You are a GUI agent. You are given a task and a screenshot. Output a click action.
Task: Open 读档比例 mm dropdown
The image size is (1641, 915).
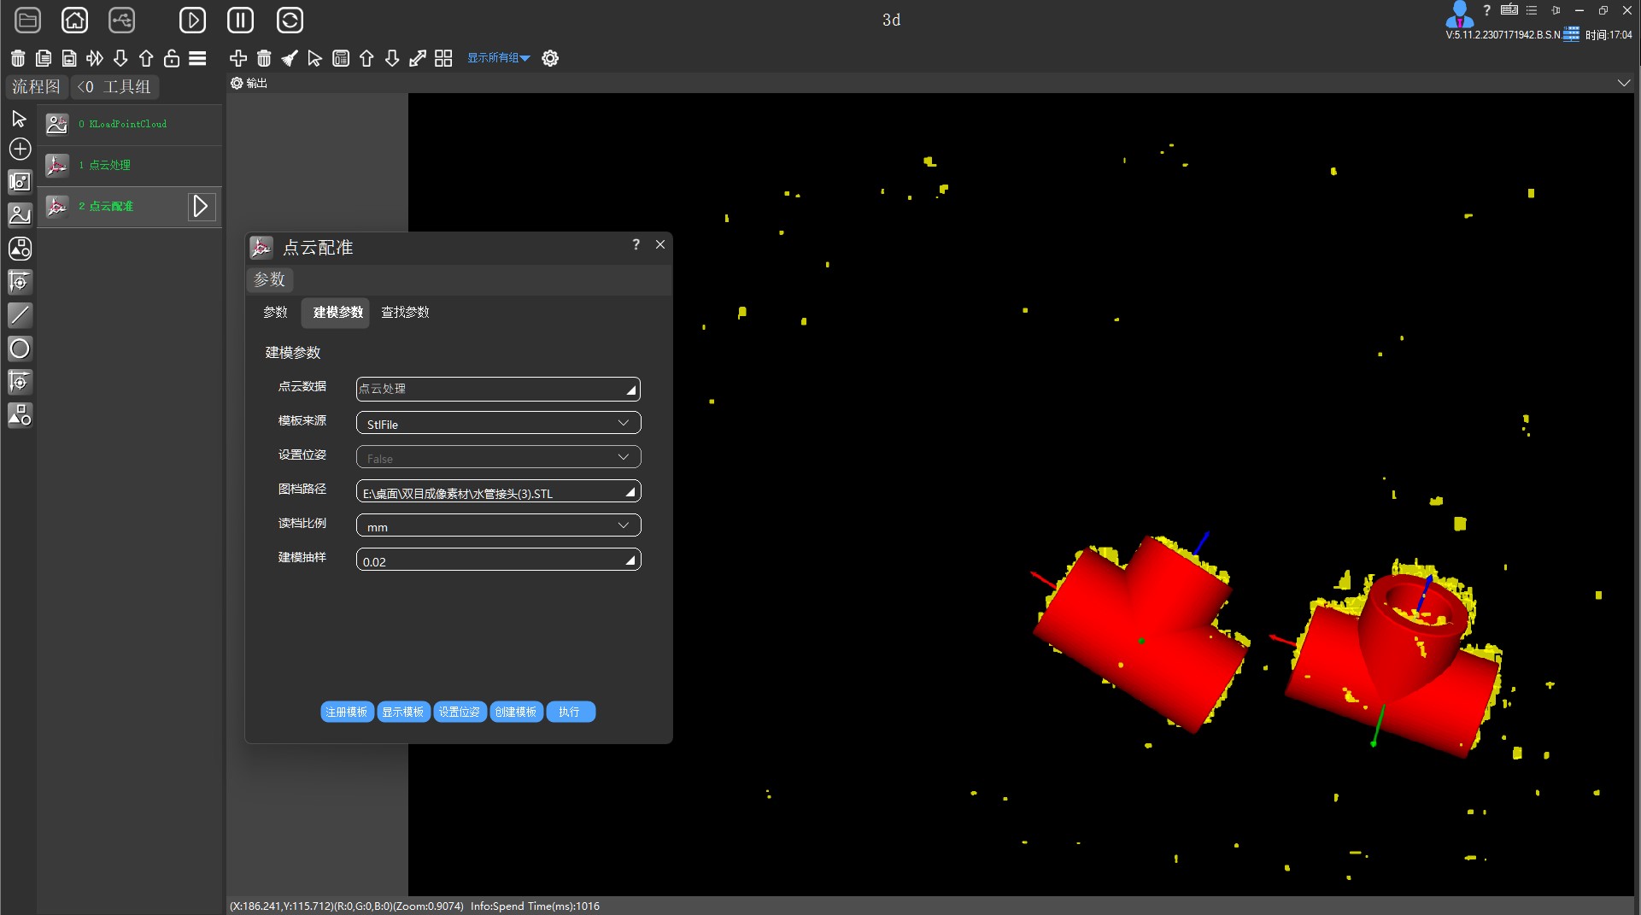pyautogui.click(x=498, y=525)
